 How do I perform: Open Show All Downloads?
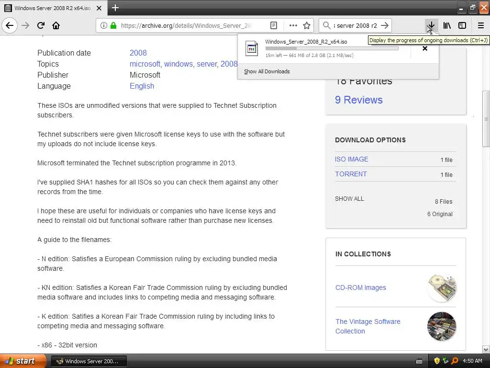click(267, 71)
